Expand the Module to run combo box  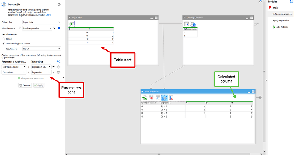[x=37, y=28]
